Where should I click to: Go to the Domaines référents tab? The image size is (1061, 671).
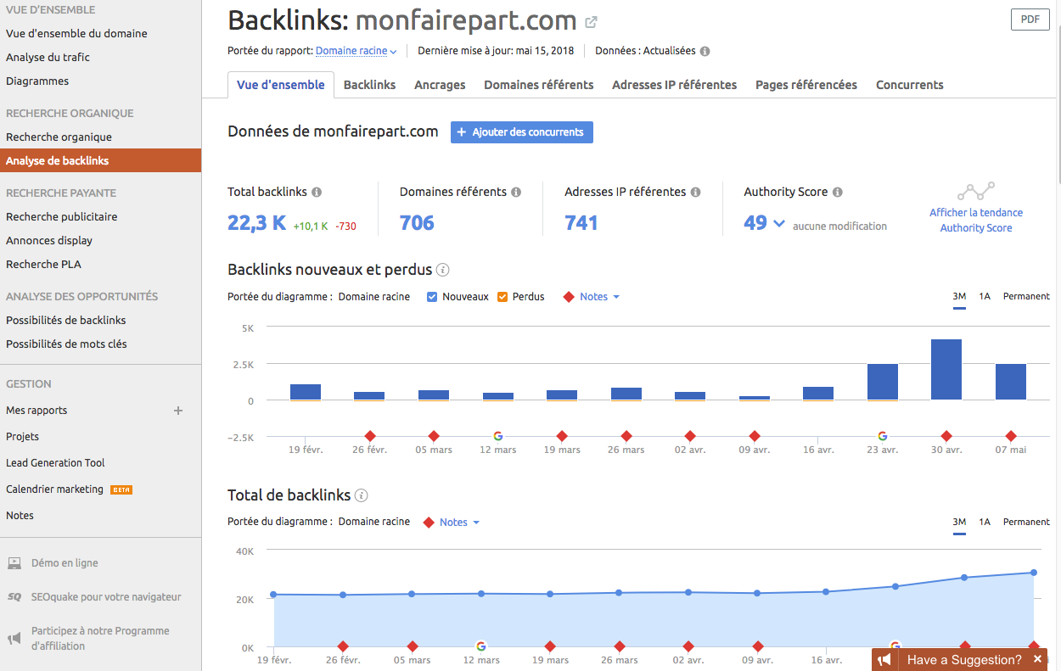539,85
